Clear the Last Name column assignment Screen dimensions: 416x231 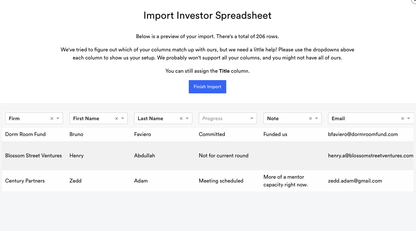point(181,119)
